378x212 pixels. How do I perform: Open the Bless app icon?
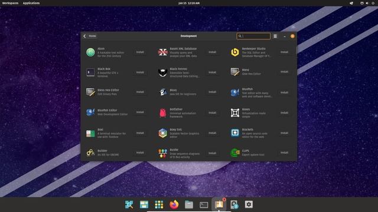click(235, 72)
